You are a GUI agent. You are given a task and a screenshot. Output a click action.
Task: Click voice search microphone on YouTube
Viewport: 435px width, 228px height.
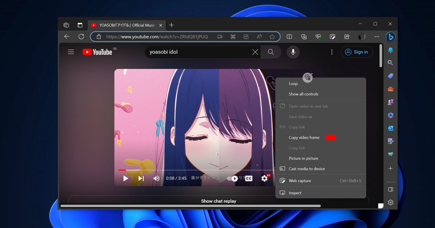[x=293, y=52]
